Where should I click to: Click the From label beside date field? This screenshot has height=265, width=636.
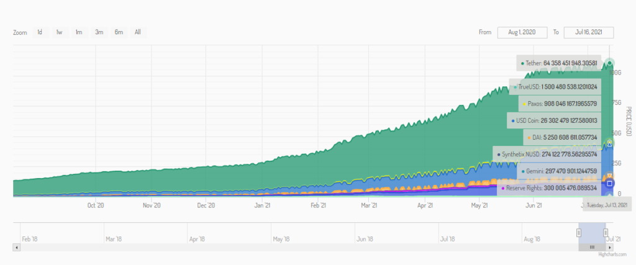tap(485, 32)
